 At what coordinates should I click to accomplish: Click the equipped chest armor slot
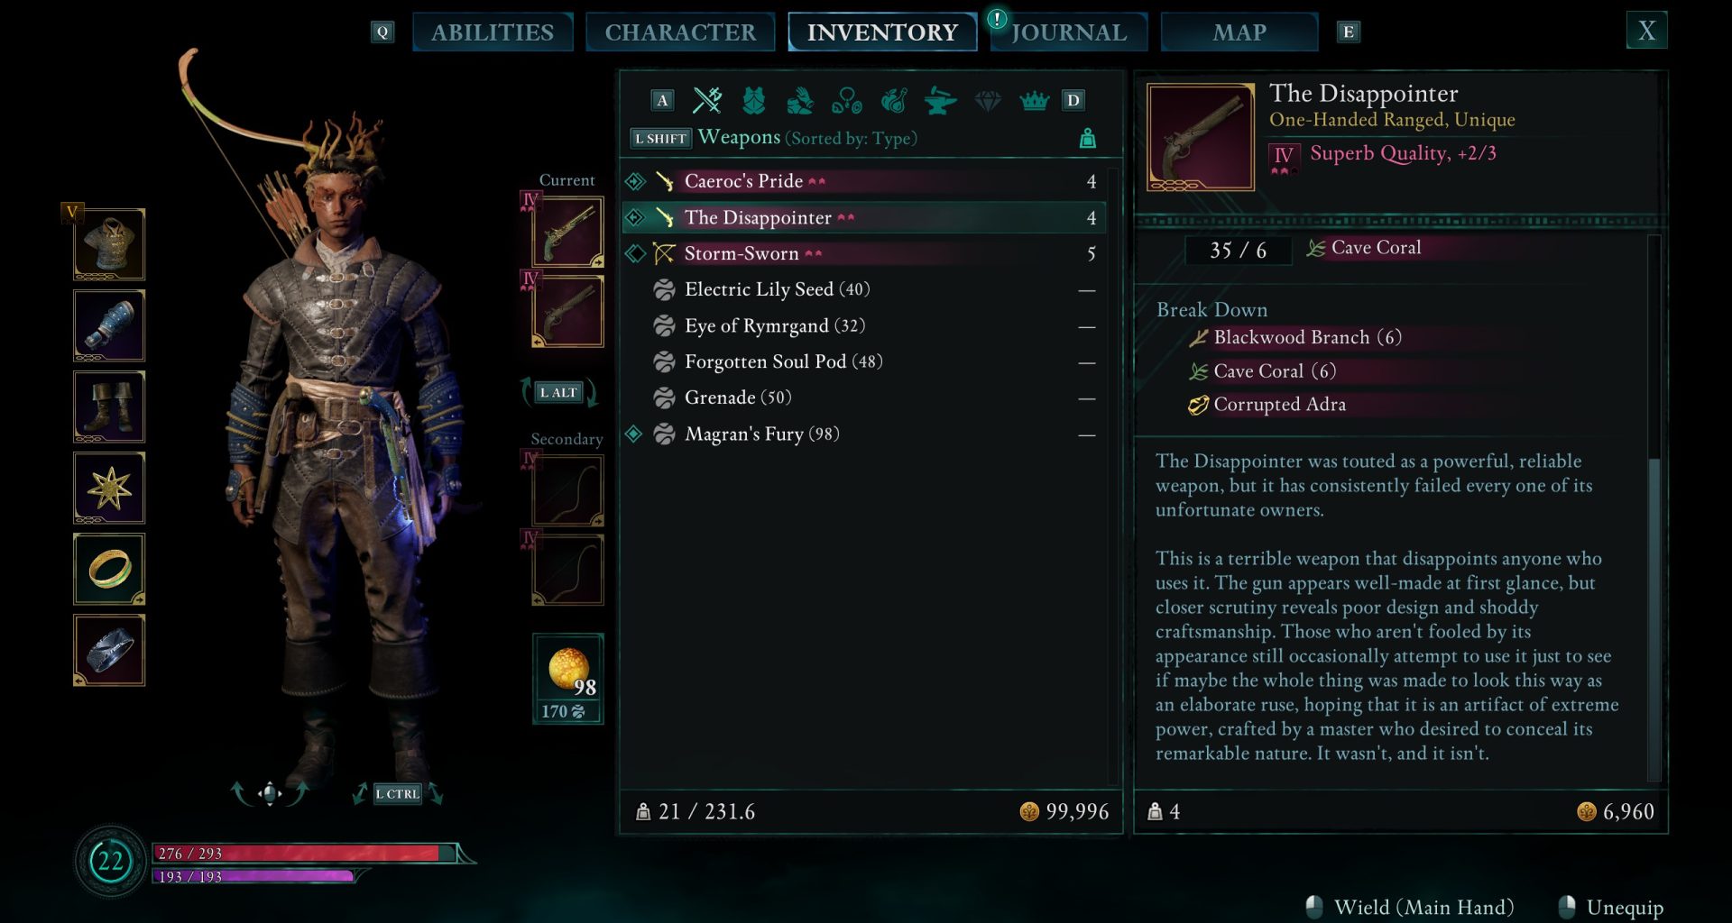(109, 244)
